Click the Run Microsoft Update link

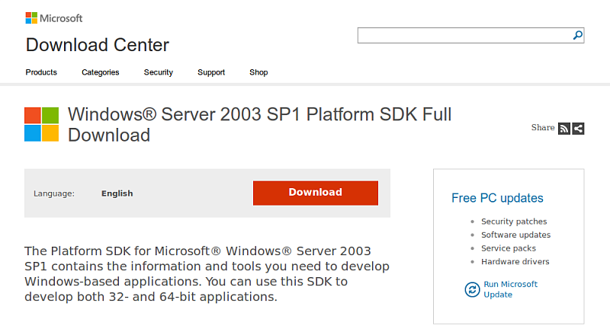coord(510,289)
